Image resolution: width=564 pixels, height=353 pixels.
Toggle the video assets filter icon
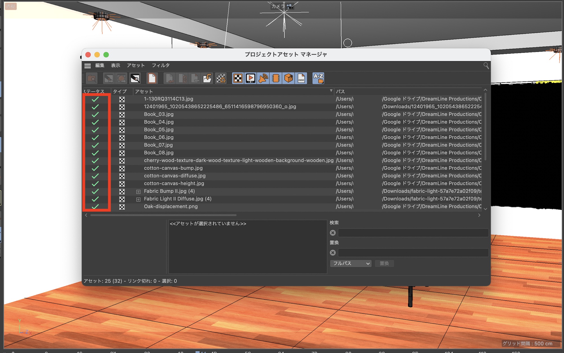[250, 78]
